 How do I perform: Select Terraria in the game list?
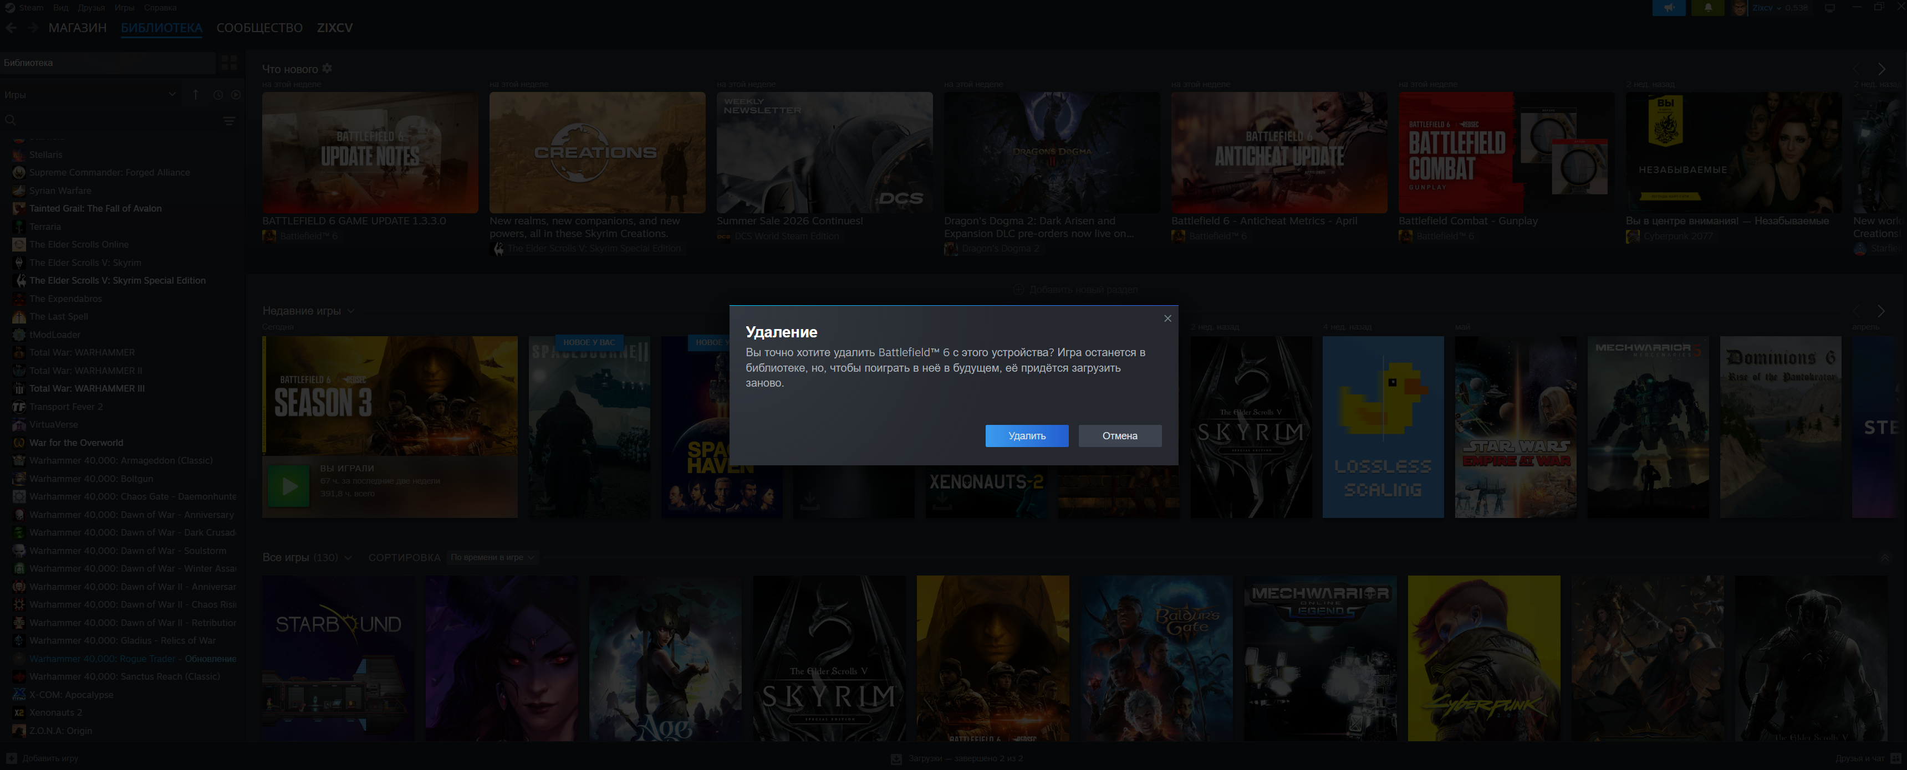point(45,227)
